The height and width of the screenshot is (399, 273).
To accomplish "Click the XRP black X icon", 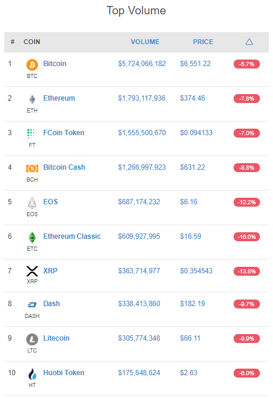I will click(32, 271).
